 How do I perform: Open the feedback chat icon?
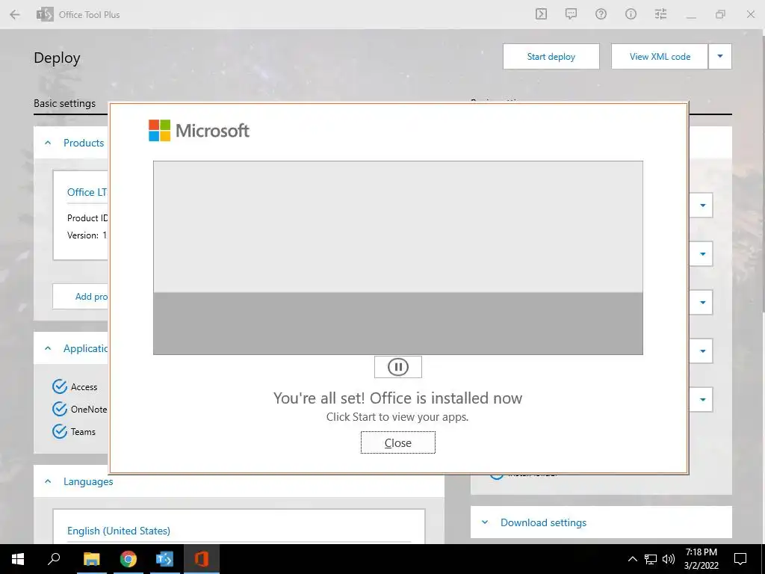pos(571,14)
